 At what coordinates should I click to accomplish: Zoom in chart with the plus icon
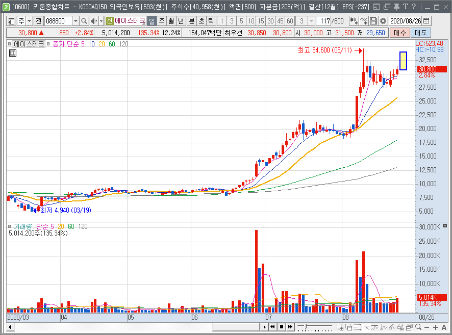coord(436,327)
